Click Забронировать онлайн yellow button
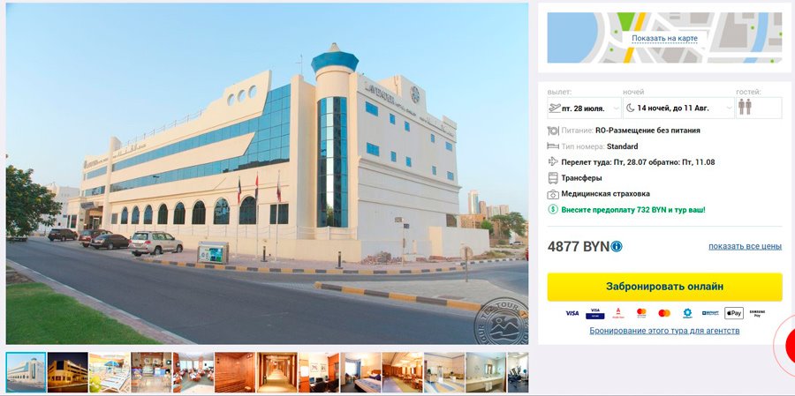This screenshot has height=396, width=795. click(x=664, y=288)
